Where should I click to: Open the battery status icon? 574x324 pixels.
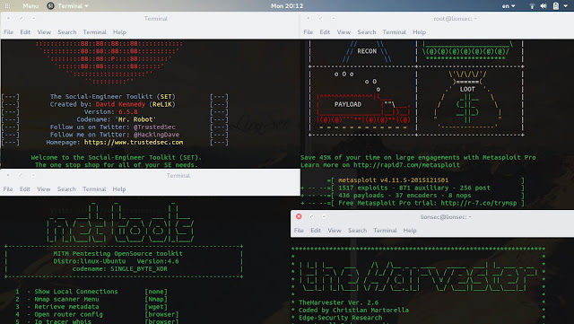pos(556,6)
